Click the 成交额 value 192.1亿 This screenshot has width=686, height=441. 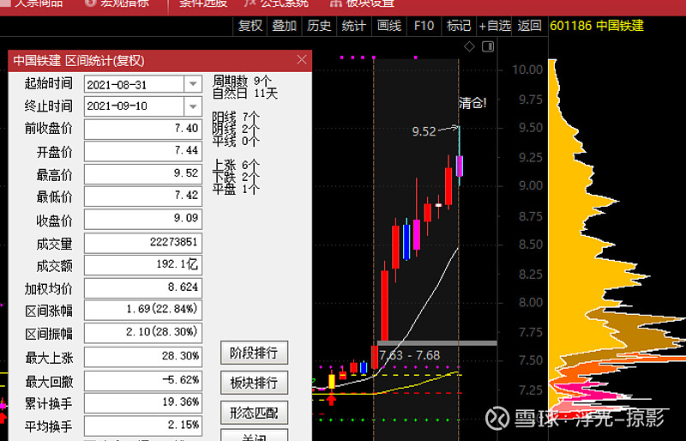click(x=143, y=265)
